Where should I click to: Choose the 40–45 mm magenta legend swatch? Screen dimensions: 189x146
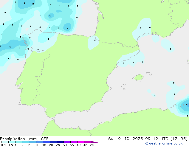[x=81, y=142]
